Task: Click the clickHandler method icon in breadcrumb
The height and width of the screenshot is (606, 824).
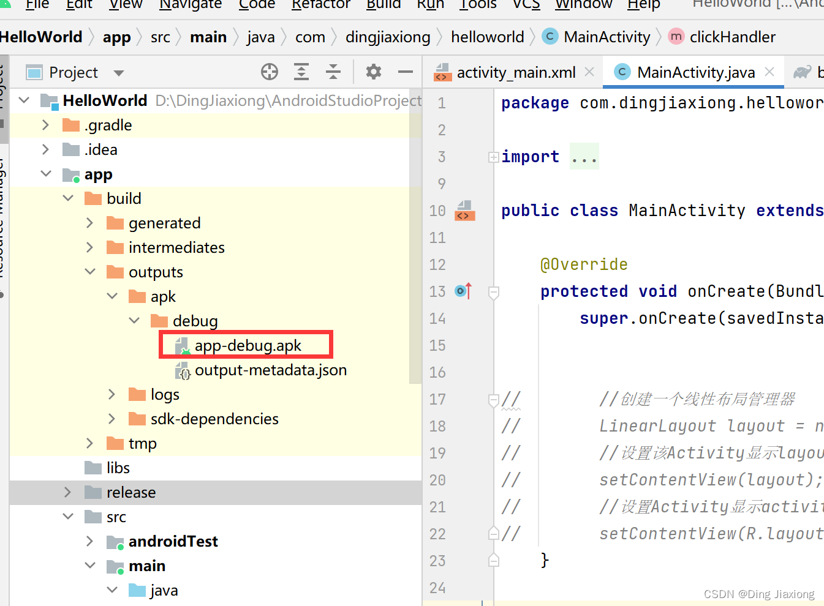Action: [676, 37]
